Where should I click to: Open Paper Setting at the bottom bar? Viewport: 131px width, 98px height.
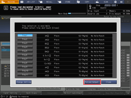click(11, 93)
